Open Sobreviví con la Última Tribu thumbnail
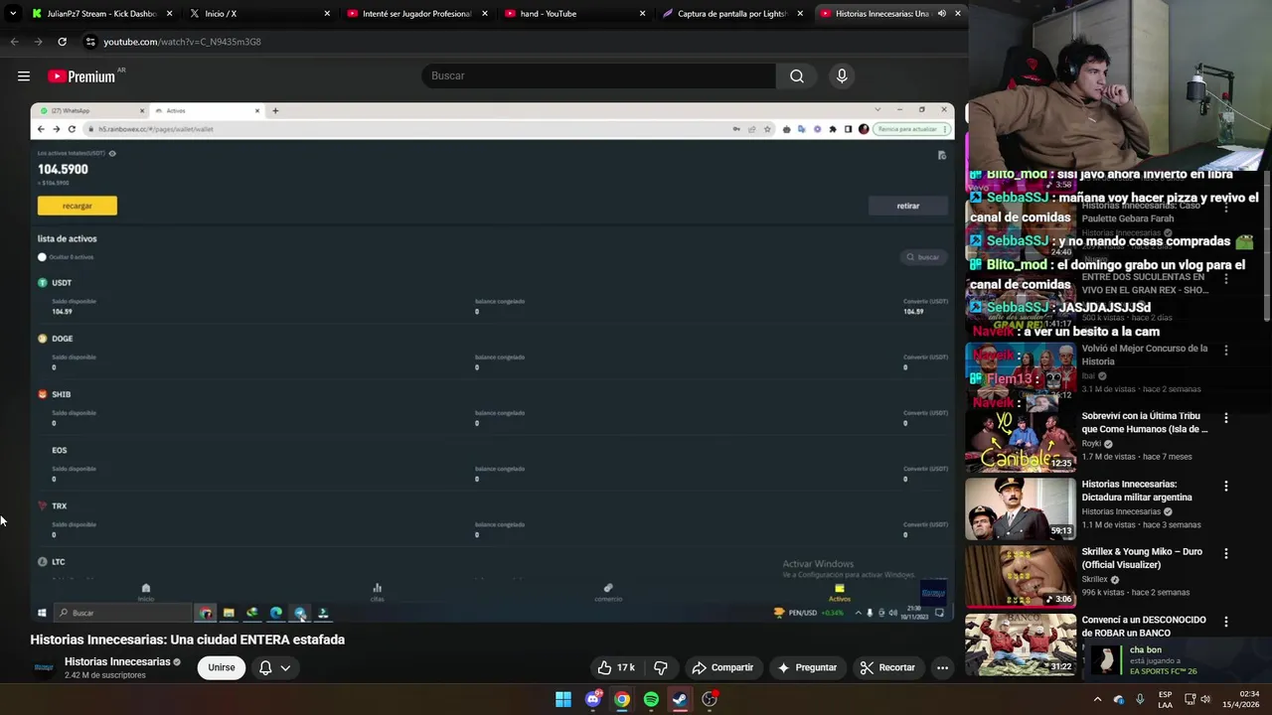This screenshot has width=1272, height=715. tap(1021, 441)
